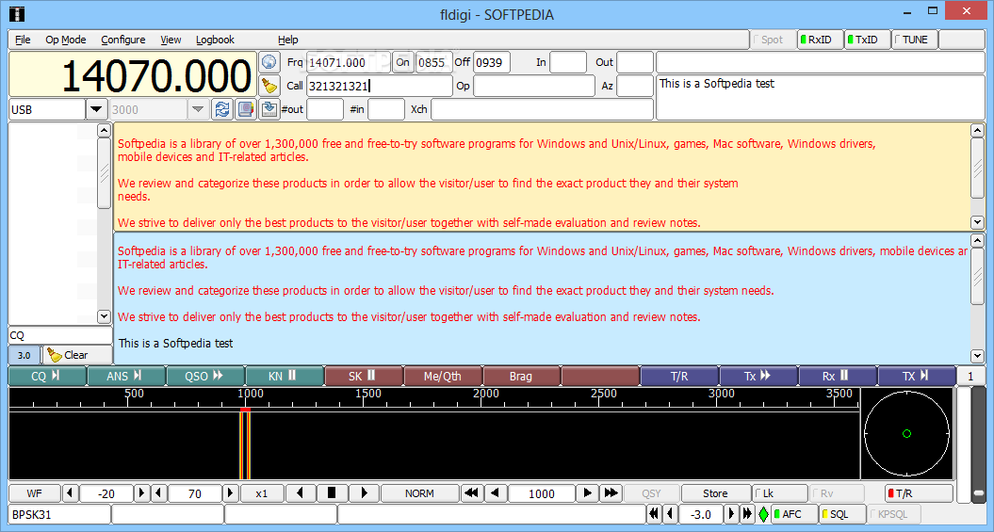Toggle the Lk lock checkbox

780,493
